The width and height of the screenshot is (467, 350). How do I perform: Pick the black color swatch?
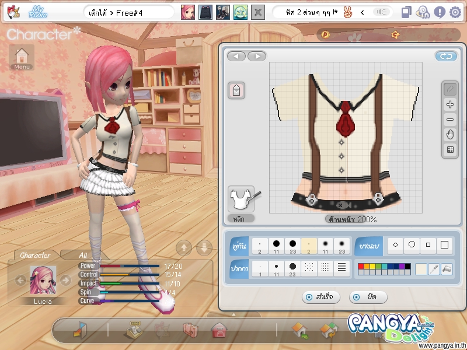(407, 267)
